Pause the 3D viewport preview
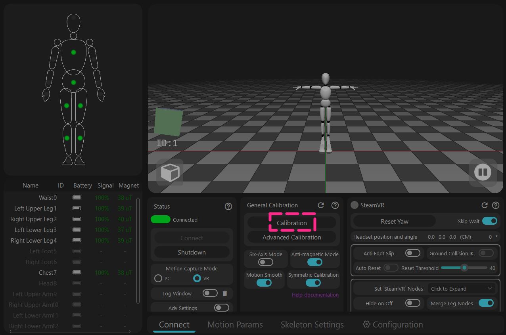The height and width of the screenshot is (335, 506). pos(483,172)
